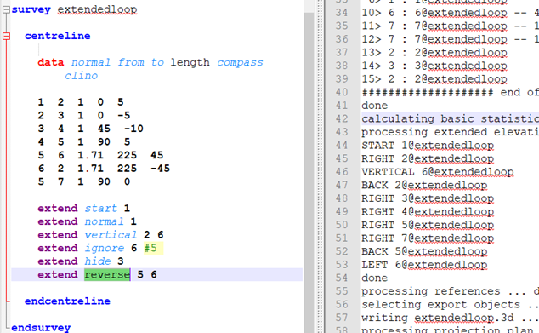Click the data keyword in red
Screen dimensions: 539x333
tap(50, 63)
